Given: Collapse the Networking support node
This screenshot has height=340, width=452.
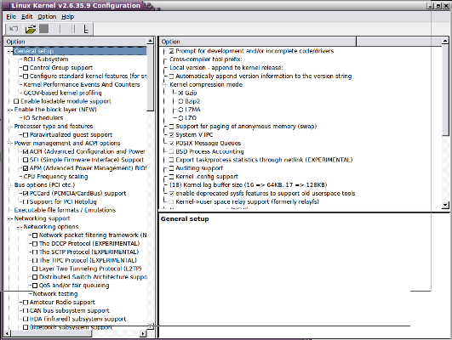Looking at the screenshot, I should 9,218.
